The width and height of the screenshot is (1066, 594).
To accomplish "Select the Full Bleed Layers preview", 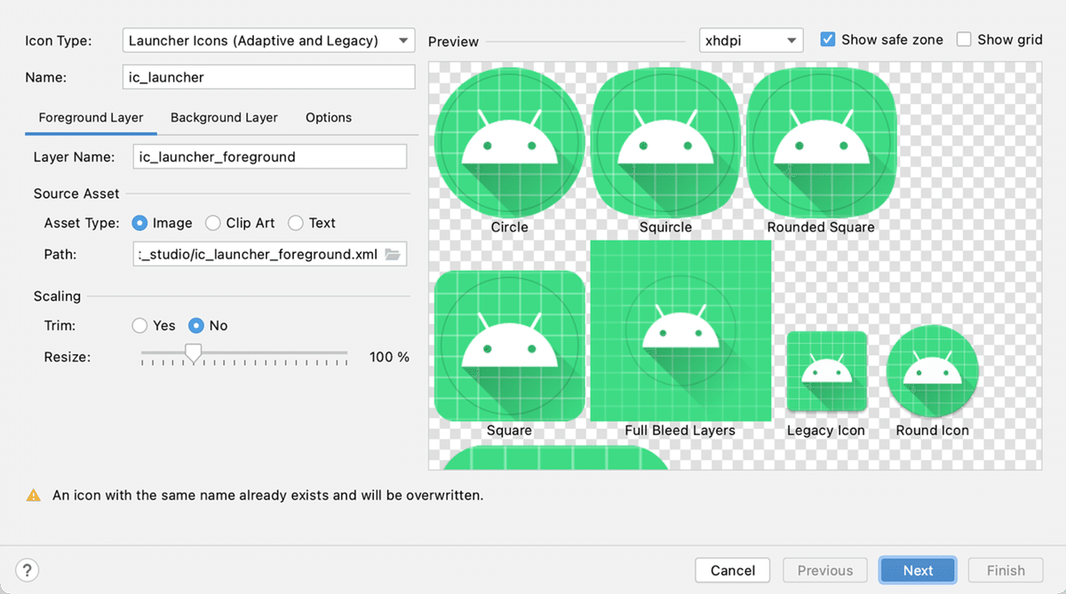I will pyautogui.click(x=680, y=330).
